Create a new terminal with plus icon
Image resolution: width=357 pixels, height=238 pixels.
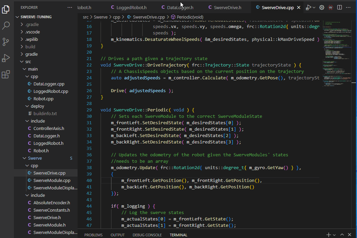pos(328,235)
